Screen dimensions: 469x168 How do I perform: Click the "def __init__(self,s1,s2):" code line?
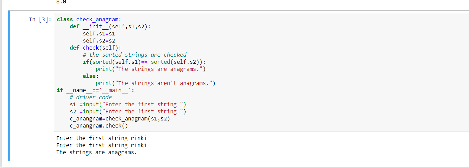pyautogui.click(x=110, y=26)
